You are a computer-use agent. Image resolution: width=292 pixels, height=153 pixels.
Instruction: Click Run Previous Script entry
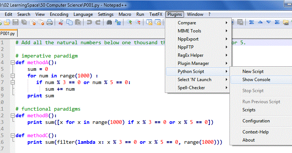coord(261,101)
